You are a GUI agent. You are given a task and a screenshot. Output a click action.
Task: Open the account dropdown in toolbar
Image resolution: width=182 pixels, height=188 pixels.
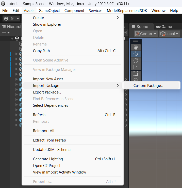pyautogui.click(x=11, y=19)
